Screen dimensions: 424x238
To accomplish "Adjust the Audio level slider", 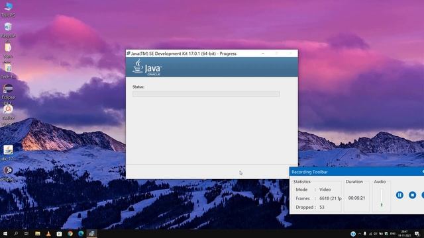I will [382, 198].
